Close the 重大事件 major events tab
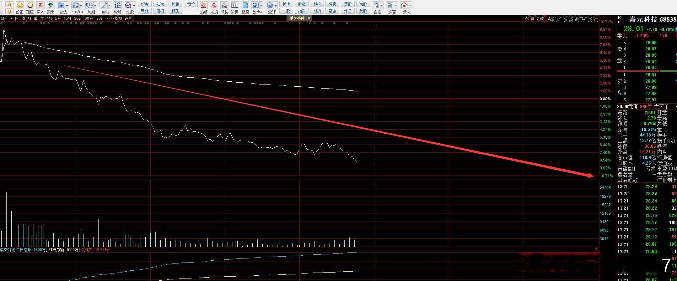This screenshot has width=677, height=281. (x=309, y=18)
